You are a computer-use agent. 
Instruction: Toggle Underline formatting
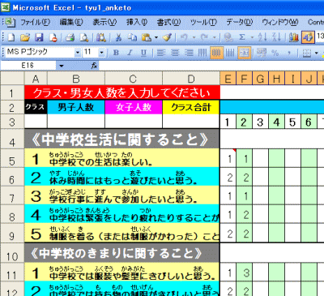[x=143, y=53]
